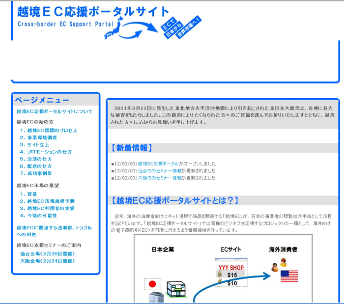
Task: Open 仙台会場(2月20日開催) seminar link
Action: [x=47, y=254]
